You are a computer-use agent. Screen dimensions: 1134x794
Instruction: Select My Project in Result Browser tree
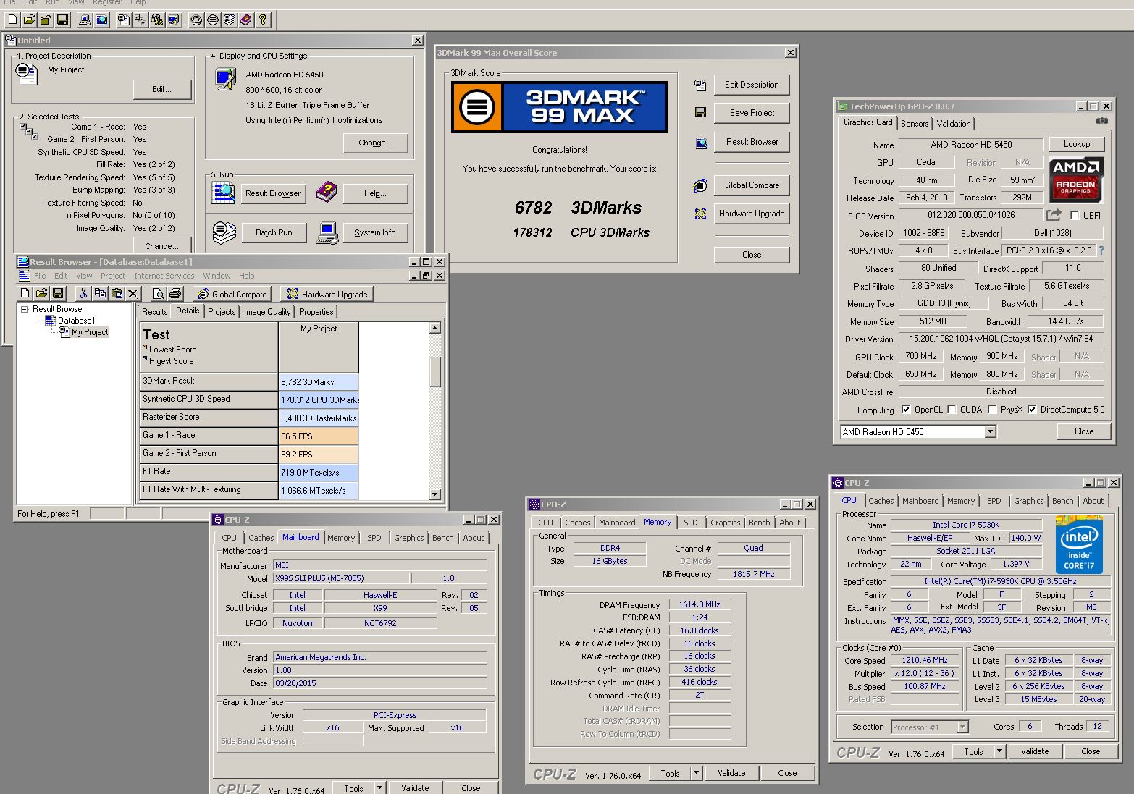pos(90,332)
